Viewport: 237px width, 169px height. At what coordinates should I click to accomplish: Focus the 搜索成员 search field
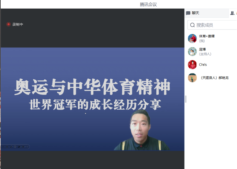(x=212, y=25)
